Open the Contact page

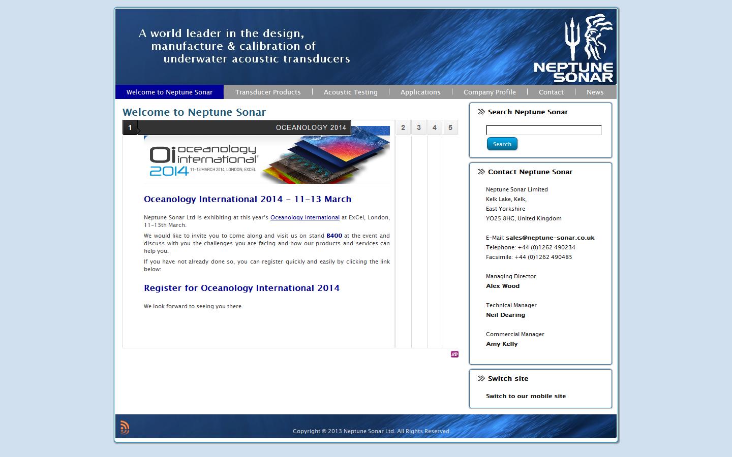(551, 92)
